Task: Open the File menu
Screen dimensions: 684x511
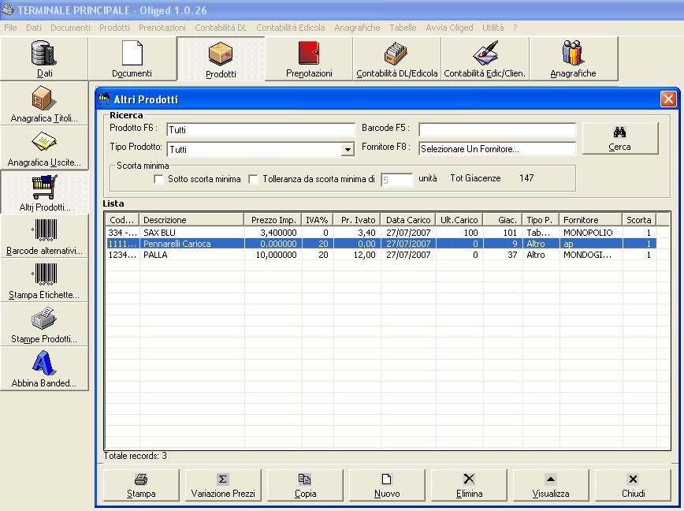Action: 10,28
